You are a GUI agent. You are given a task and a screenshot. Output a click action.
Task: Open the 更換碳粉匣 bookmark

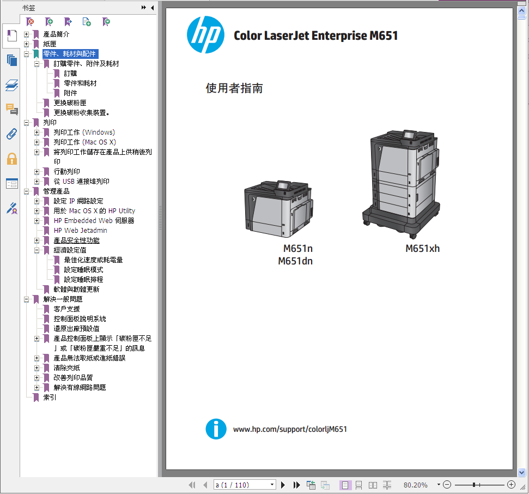point(70,103)
